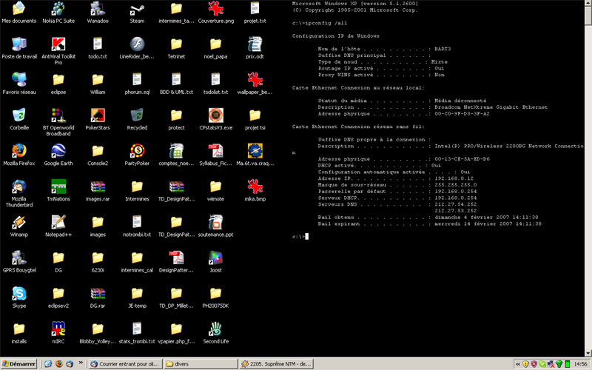Switch to the 'divers' folder taskbar button
Image resolution: width=592 pixels, height=370 pixels.
point(200,364)
